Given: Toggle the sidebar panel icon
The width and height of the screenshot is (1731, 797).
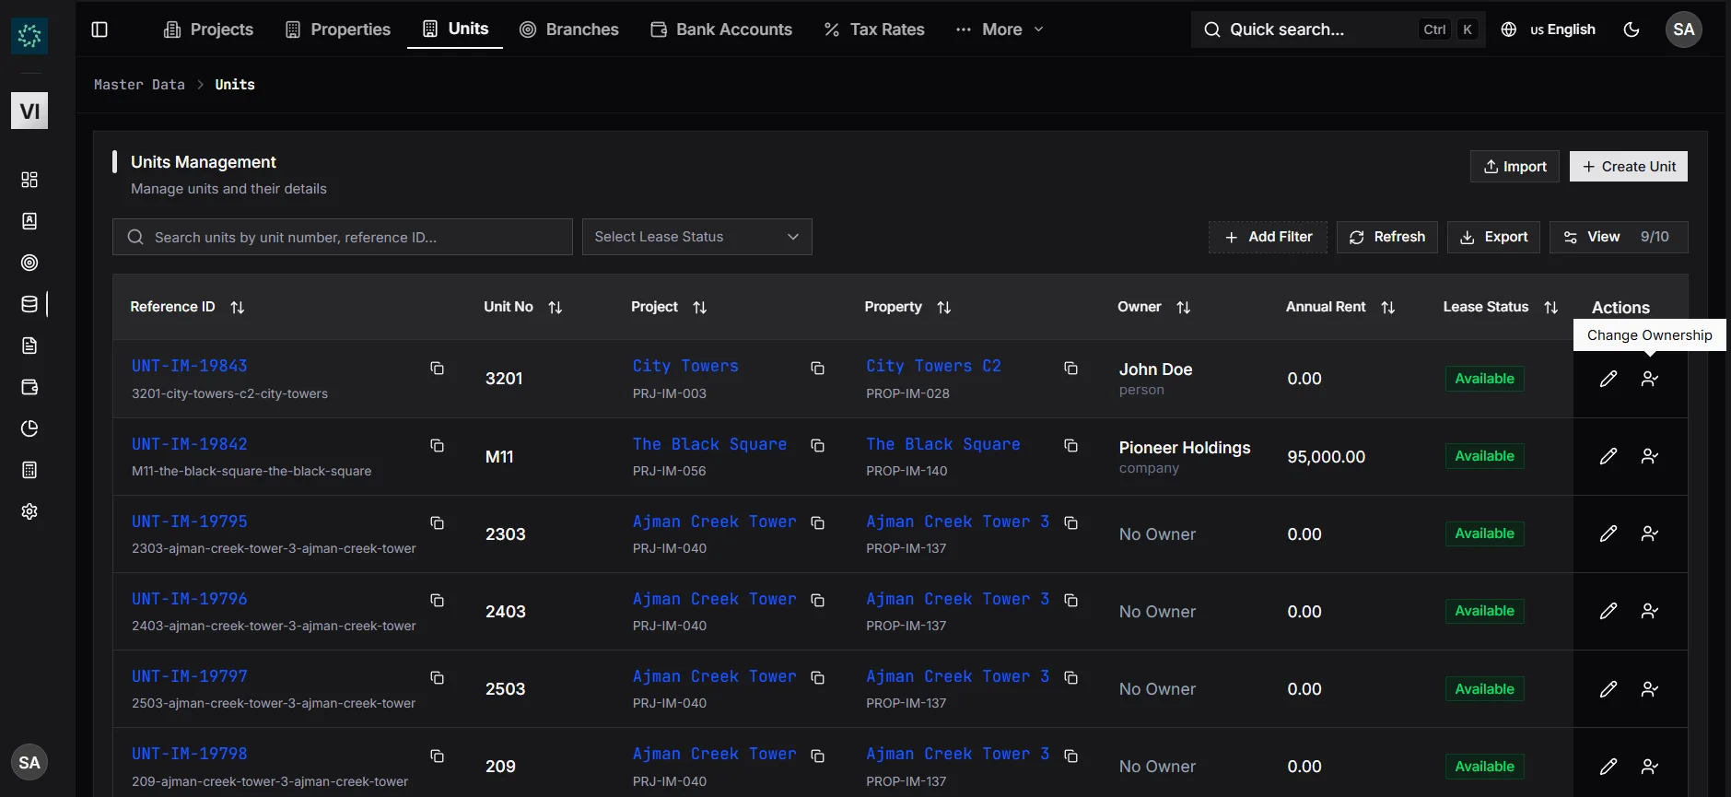Looking at the screenshot, I should click(x=99, y=29).
